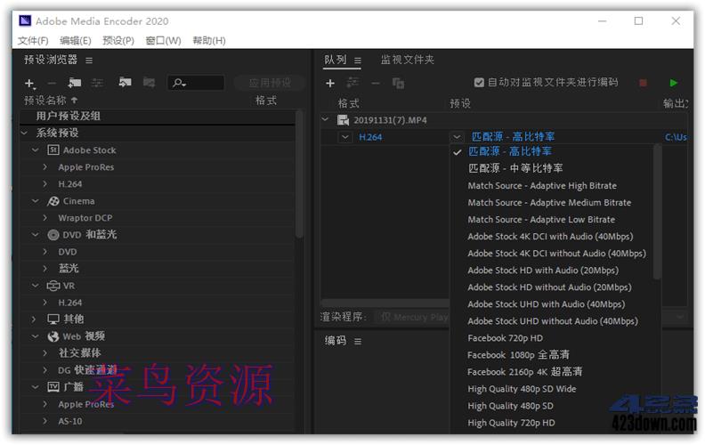Image resolution: width=705 pixels, height=445 pixels.
Task: Click the delete preset minus icon
Action: click(x=53, y=83)
